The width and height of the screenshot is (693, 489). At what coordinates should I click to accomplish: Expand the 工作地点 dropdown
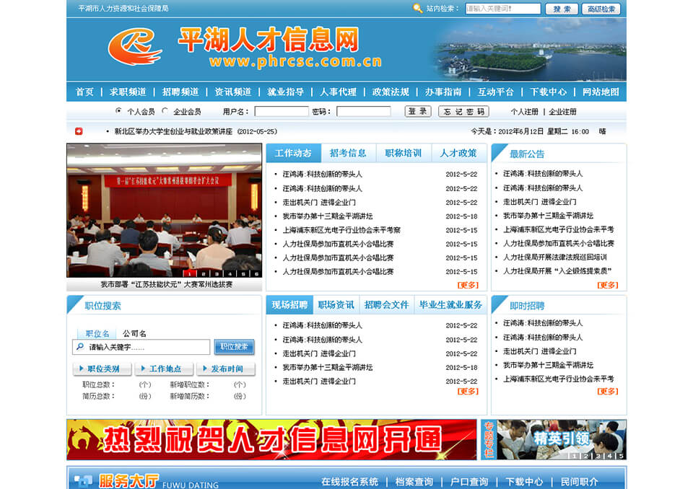164,369
